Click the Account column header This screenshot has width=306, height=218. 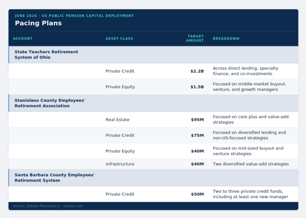click(23, 38)
